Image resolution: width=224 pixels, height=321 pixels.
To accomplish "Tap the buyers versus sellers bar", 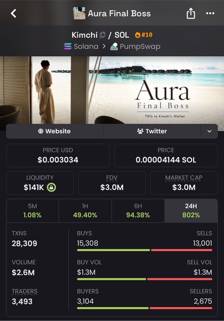I will coord(145,308).
